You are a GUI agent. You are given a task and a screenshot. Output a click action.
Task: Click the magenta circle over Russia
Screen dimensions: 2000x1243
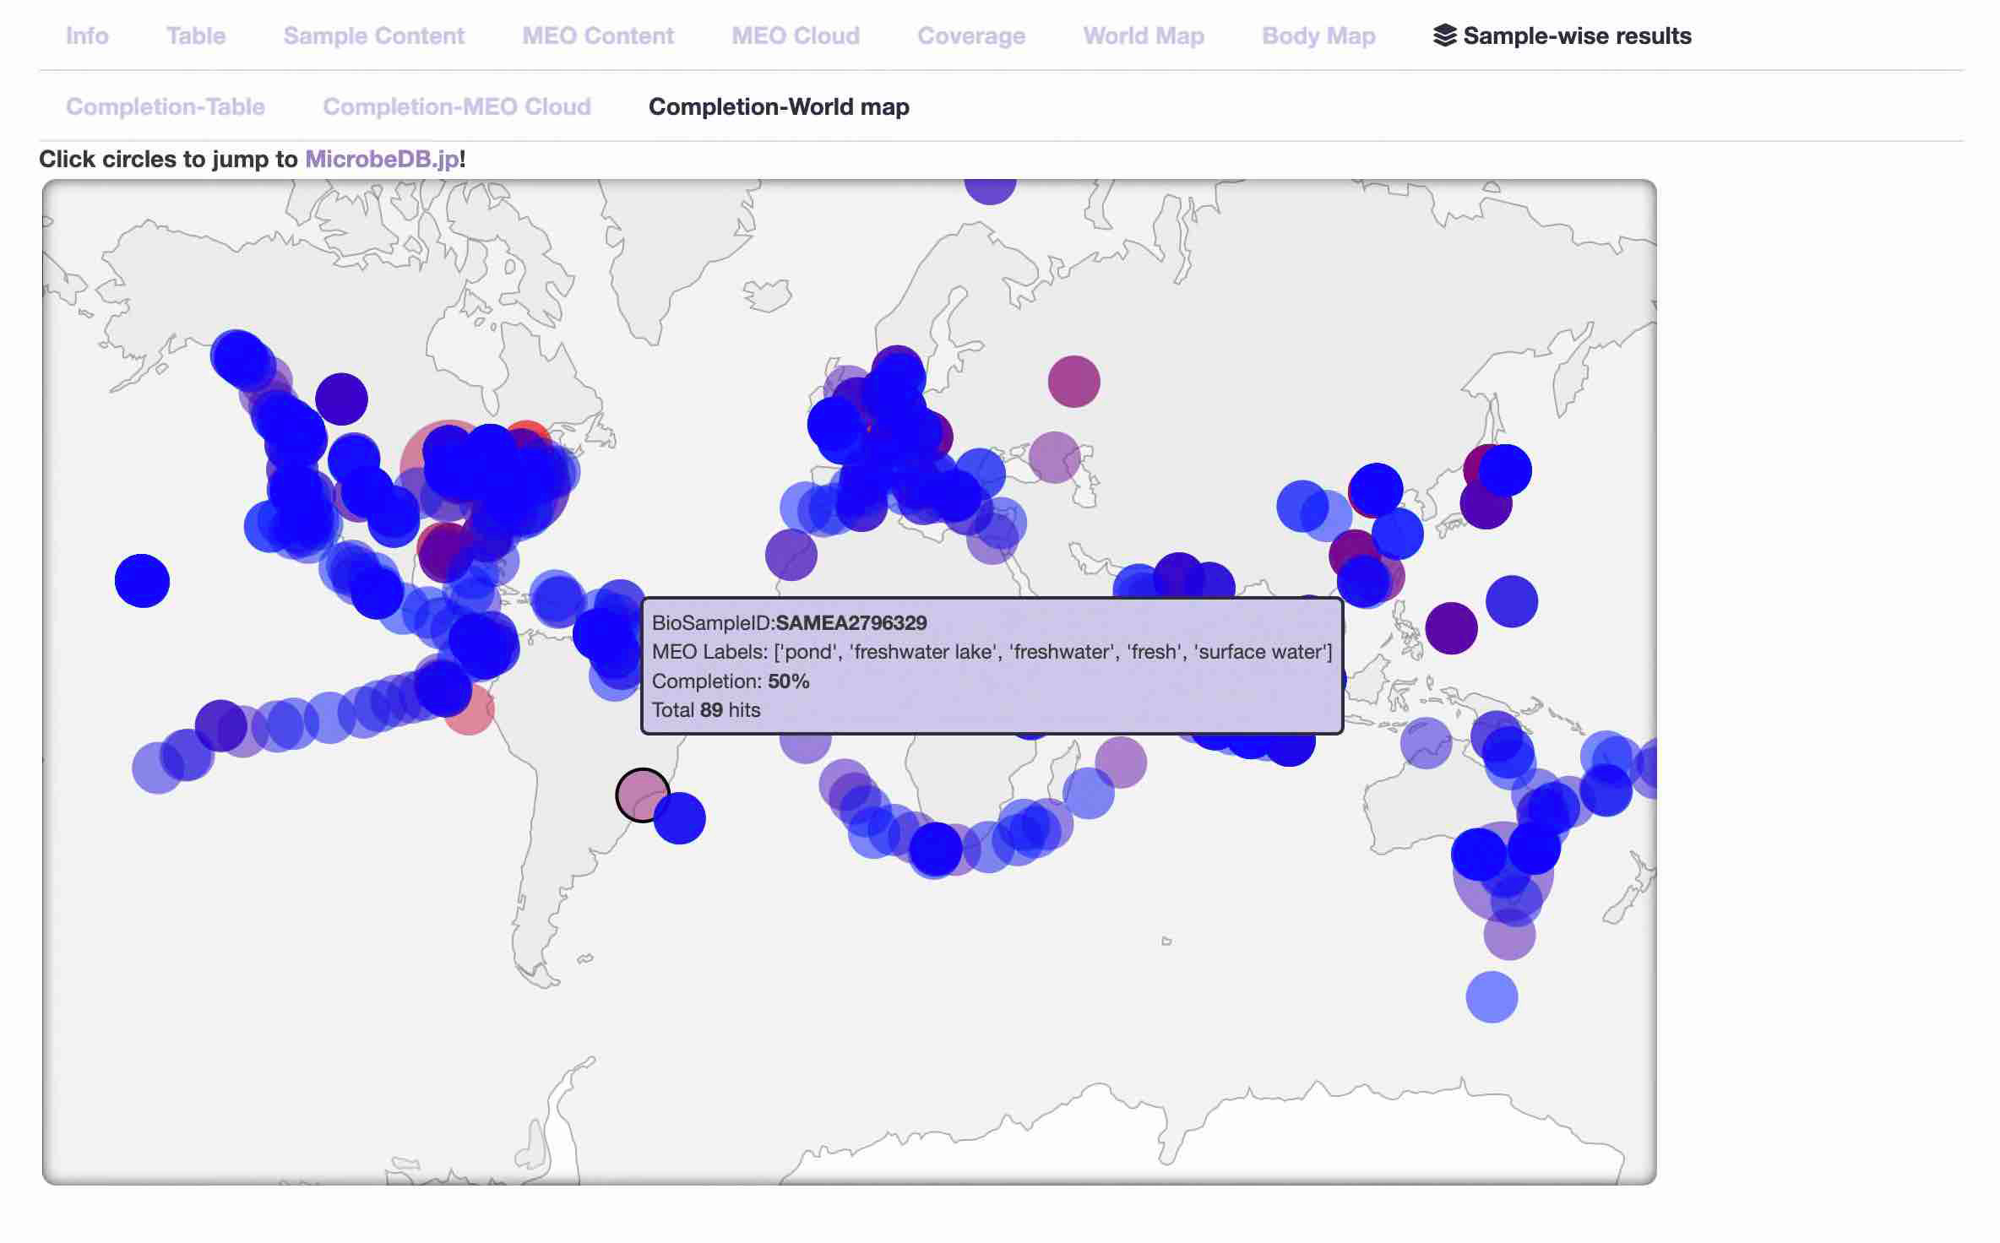pyautogui.click(x=1073, y=381)
